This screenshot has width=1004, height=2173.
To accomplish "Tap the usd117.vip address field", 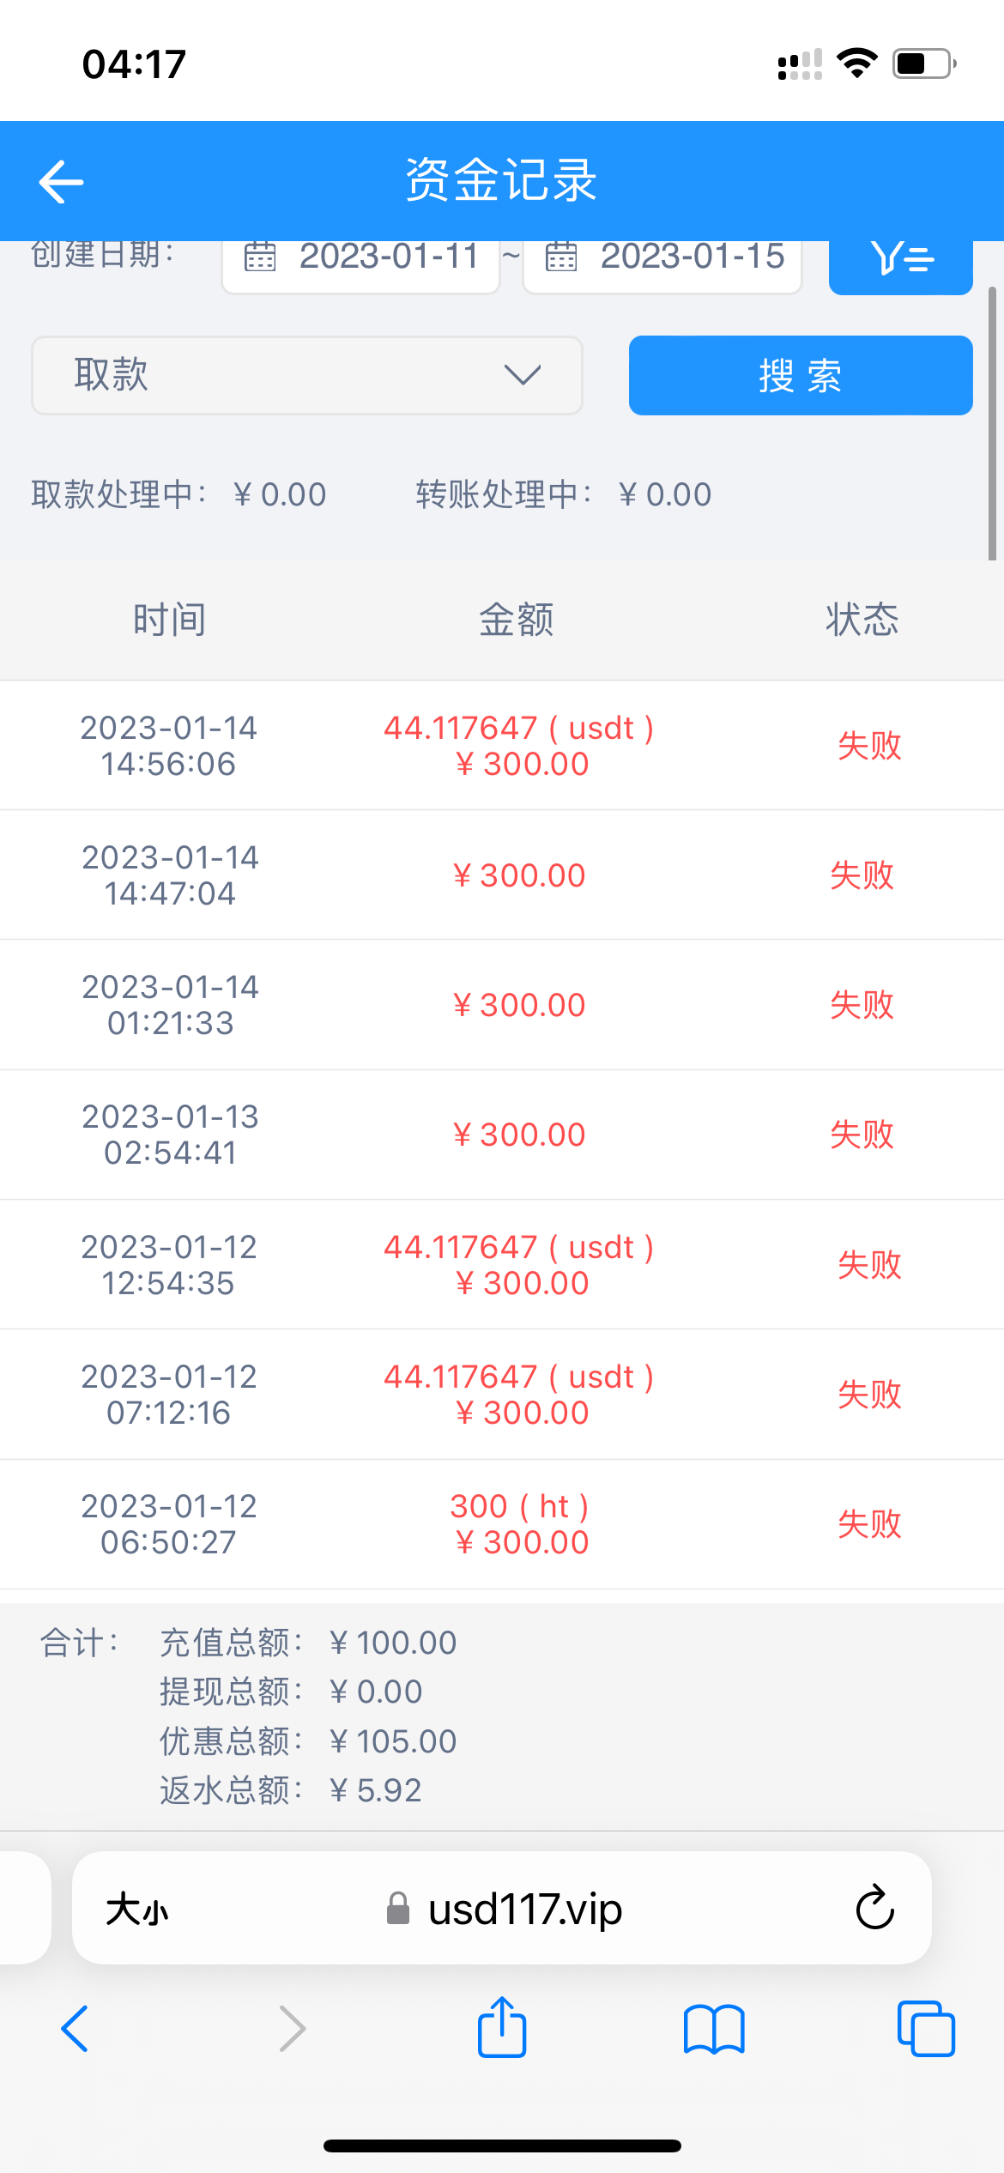I will click(523, 1910).
